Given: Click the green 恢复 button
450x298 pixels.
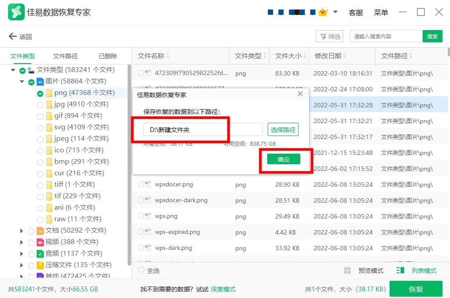Looking at the screenshot, I should [x=416, y=289].
